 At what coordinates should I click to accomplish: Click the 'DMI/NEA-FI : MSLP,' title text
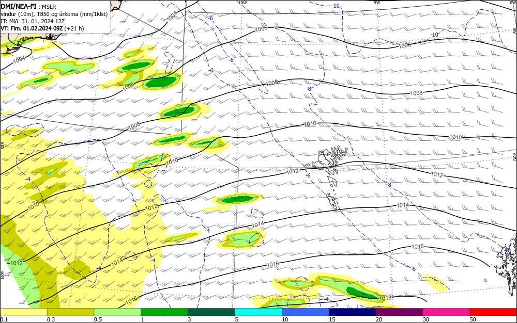click(x=28, y=6)
